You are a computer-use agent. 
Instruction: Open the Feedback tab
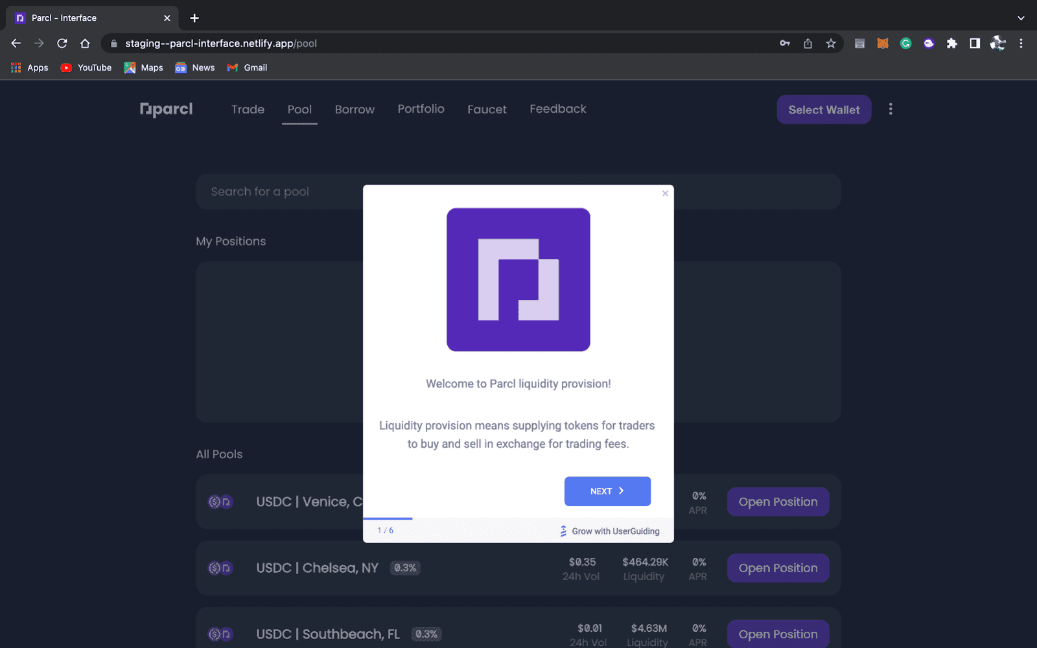pos(558,109)
